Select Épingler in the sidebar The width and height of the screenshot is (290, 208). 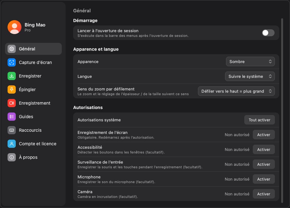pyautogui.click(x=27, y=90)
